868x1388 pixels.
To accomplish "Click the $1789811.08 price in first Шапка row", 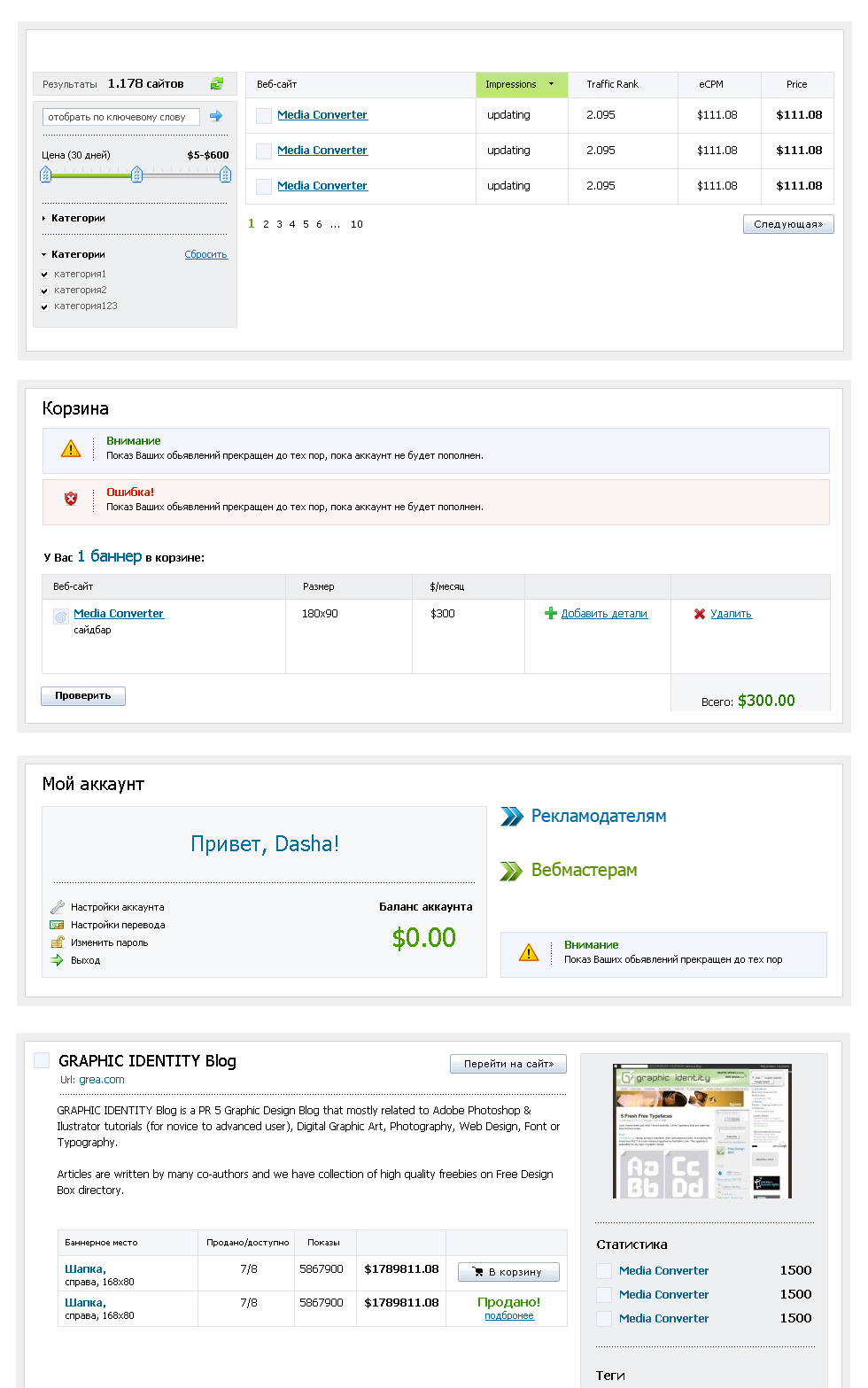I will point(402,1269).
